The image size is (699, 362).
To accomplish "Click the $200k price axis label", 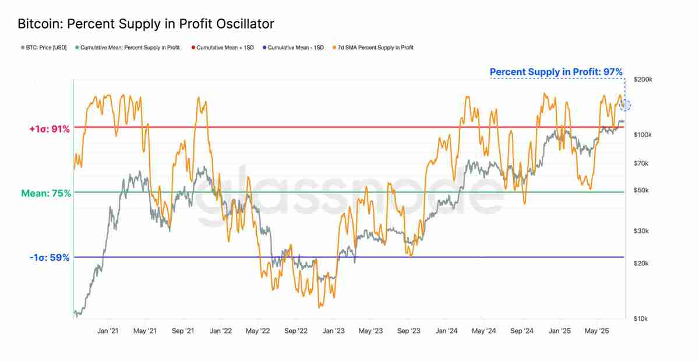I will [x=643, y=80].
